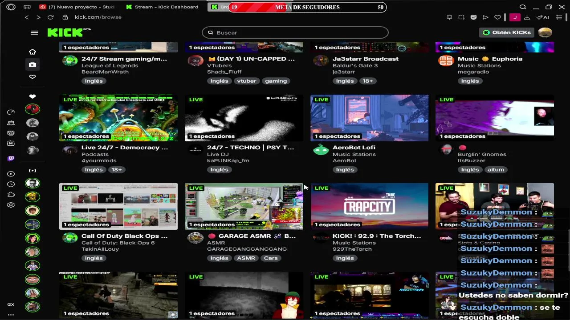Open GX Control speedometer icon

point(11,112)
